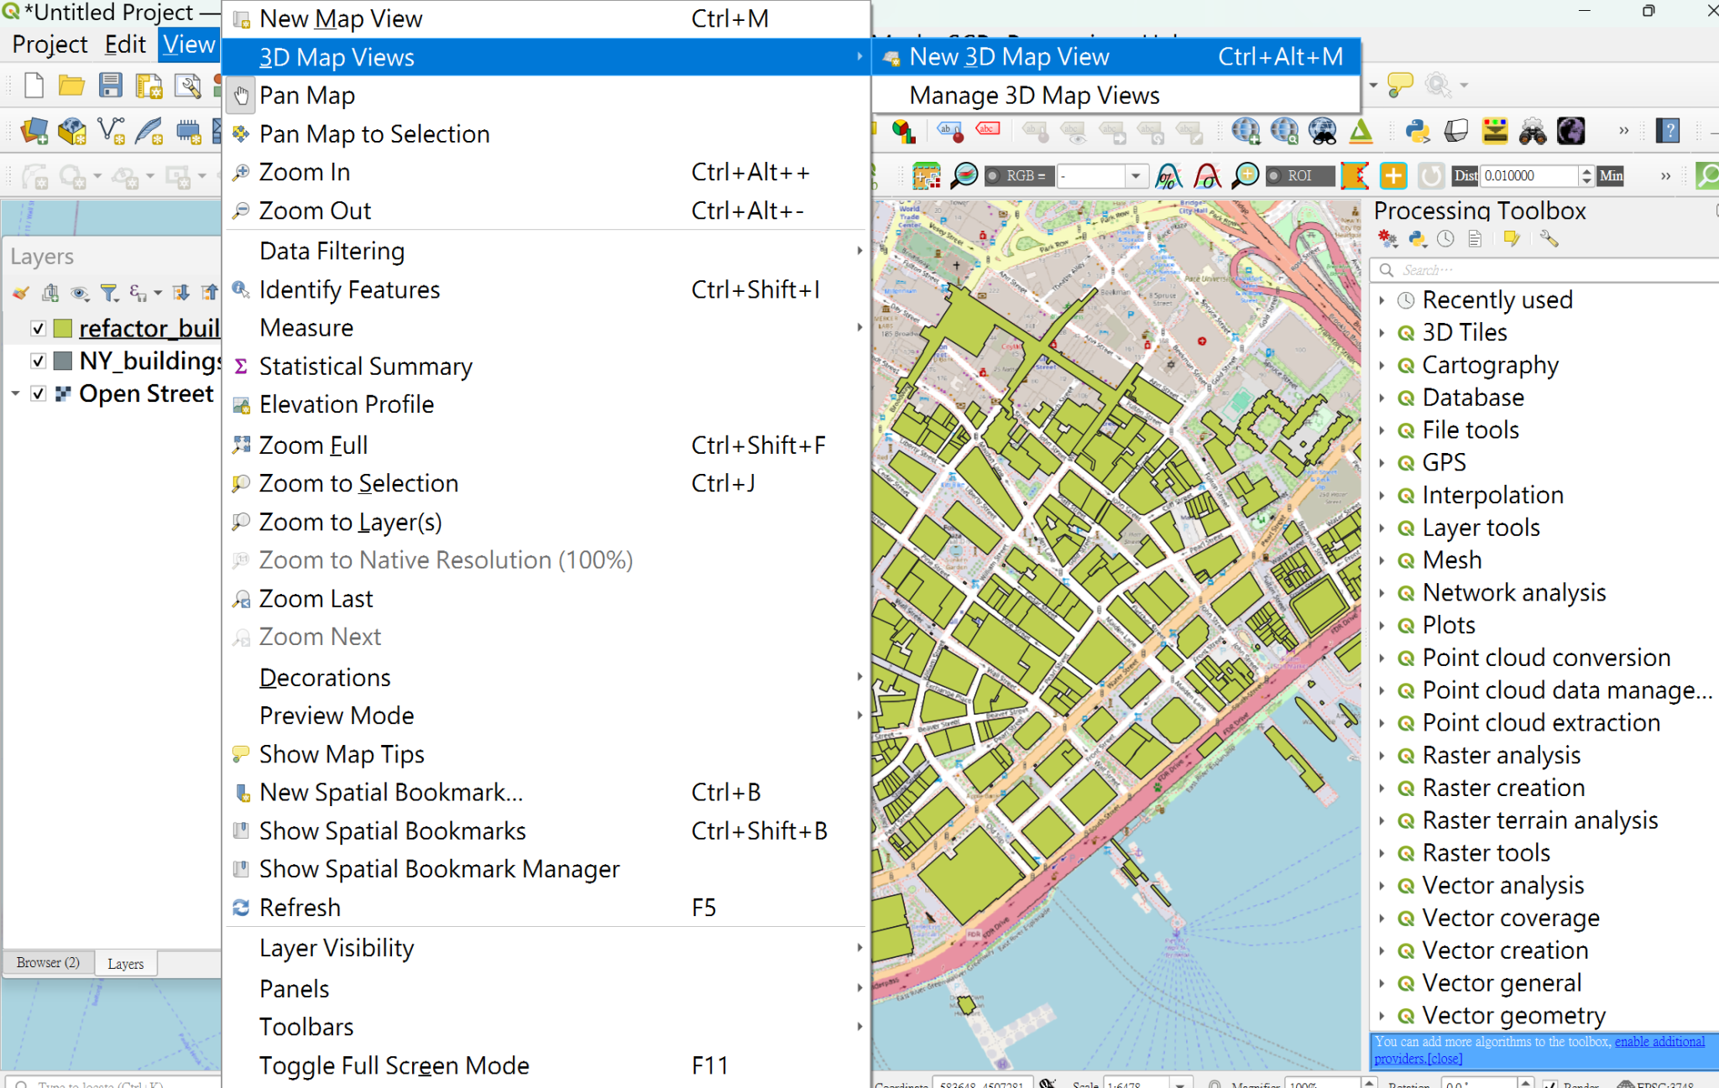1719x1088 pixels.
Task: Open the GRASS tools globe icon
Action: [x=1570, y=131]
